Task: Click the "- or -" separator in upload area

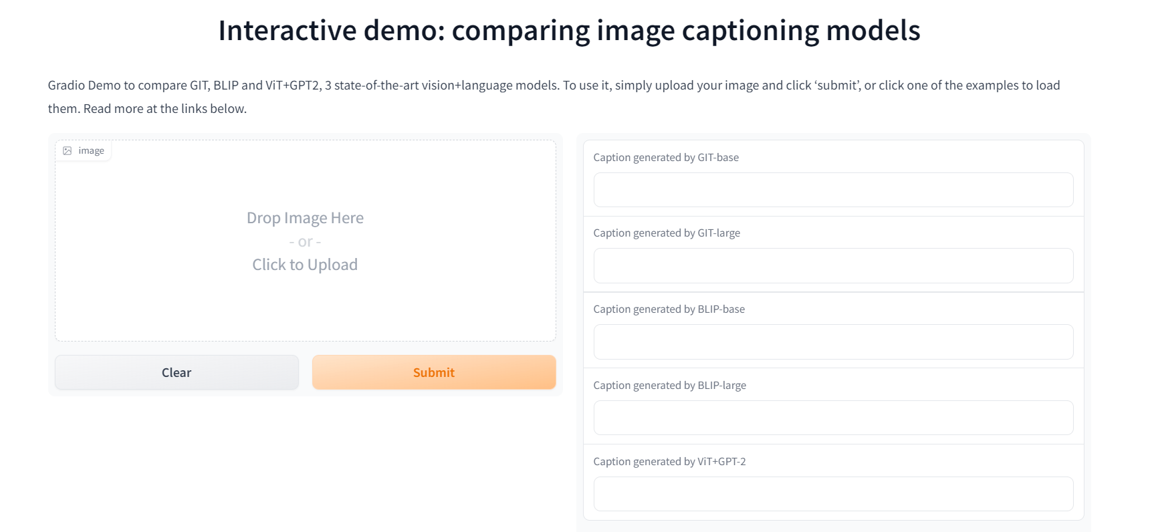Action: click(x=305, y=242)
